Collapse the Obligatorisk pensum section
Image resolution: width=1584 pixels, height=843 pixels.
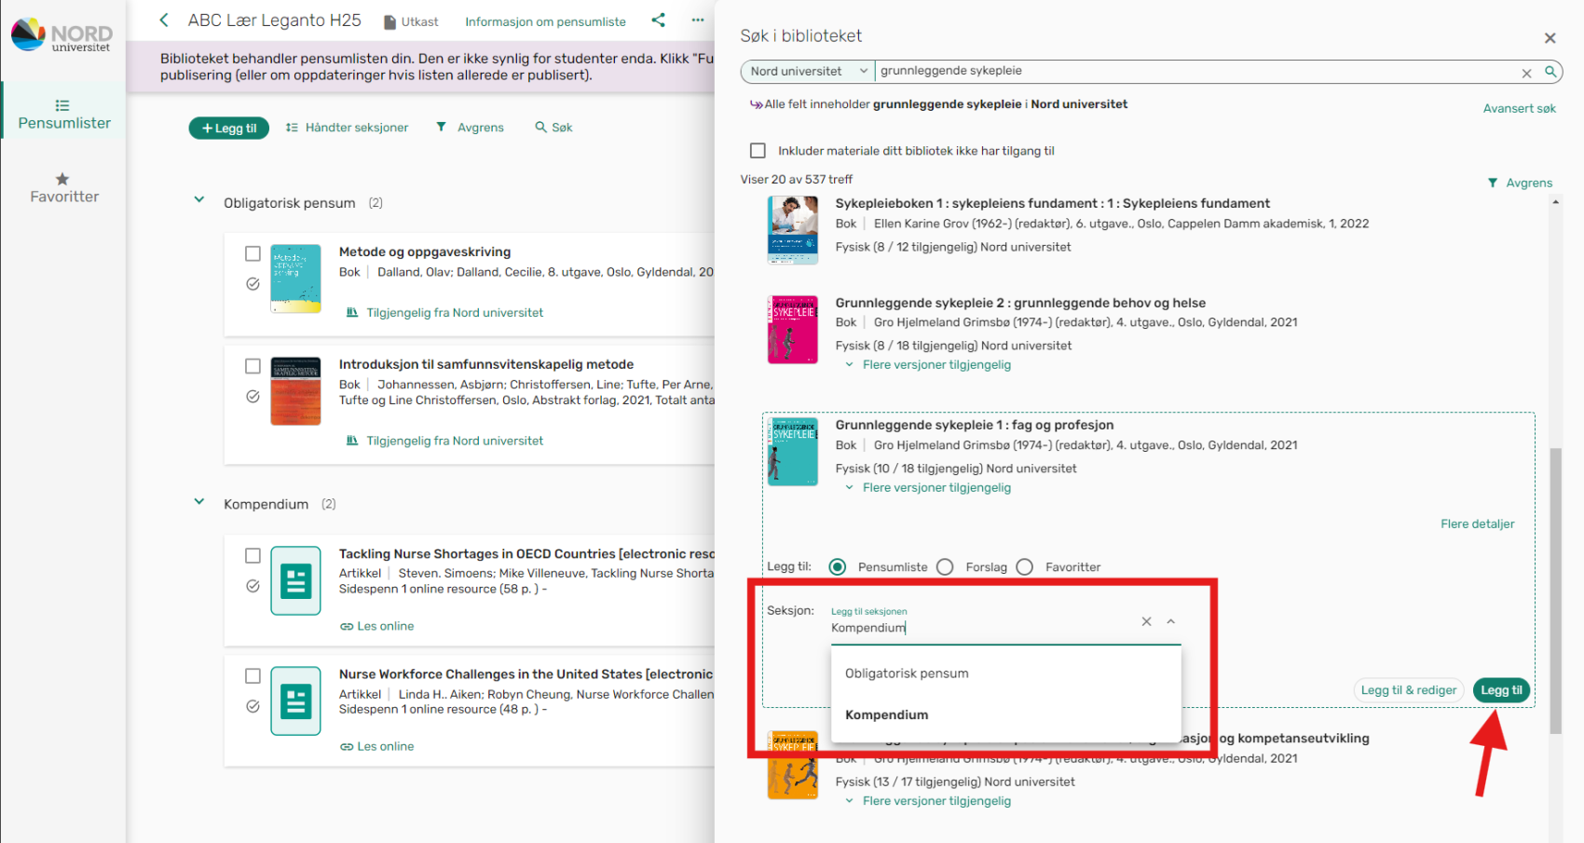(198, 199)
